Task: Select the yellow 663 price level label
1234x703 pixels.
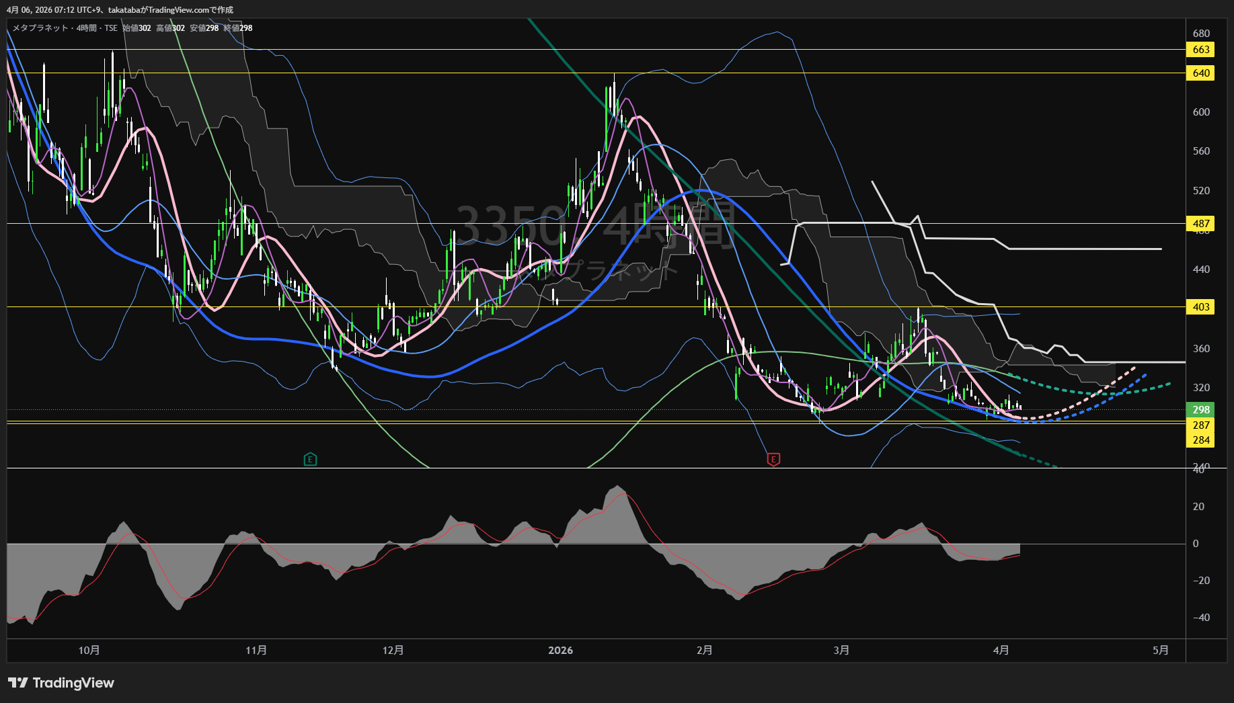Action: 1200,50
